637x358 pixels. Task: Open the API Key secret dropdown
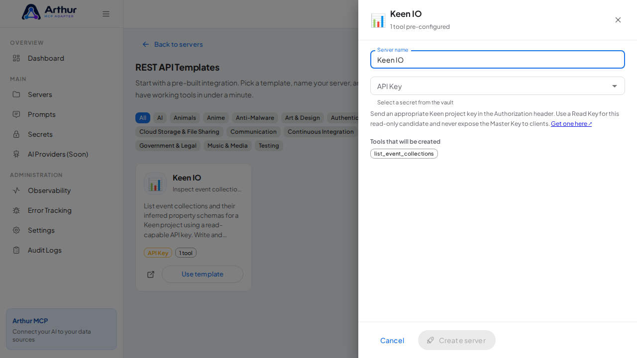(x=498, y=86)
